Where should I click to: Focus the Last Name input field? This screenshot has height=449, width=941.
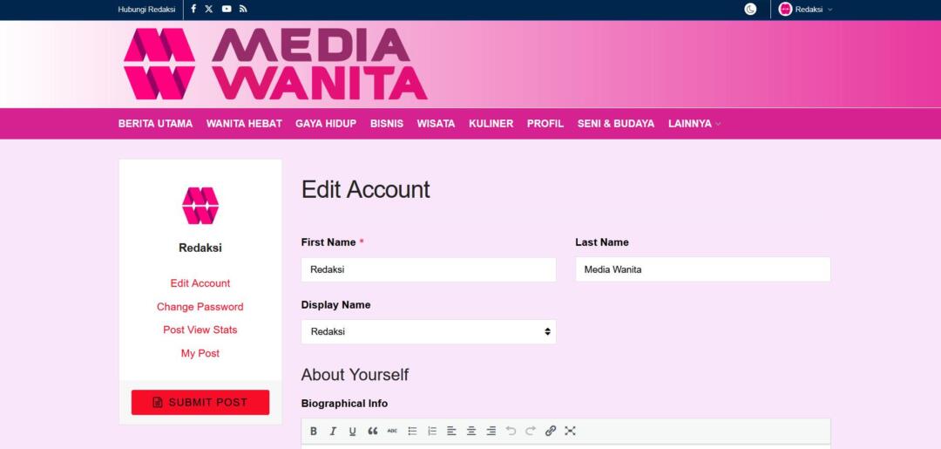coord(703,269)
